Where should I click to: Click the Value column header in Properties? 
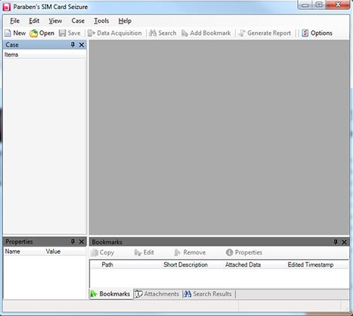pos(65,252)
